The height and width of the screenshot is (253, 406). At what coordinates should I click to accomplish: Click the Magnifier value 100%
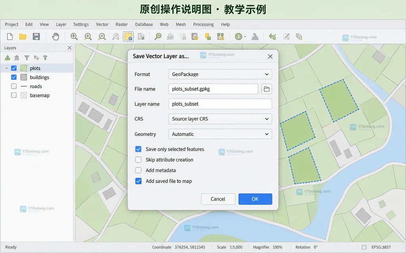[x=277, y=247]
